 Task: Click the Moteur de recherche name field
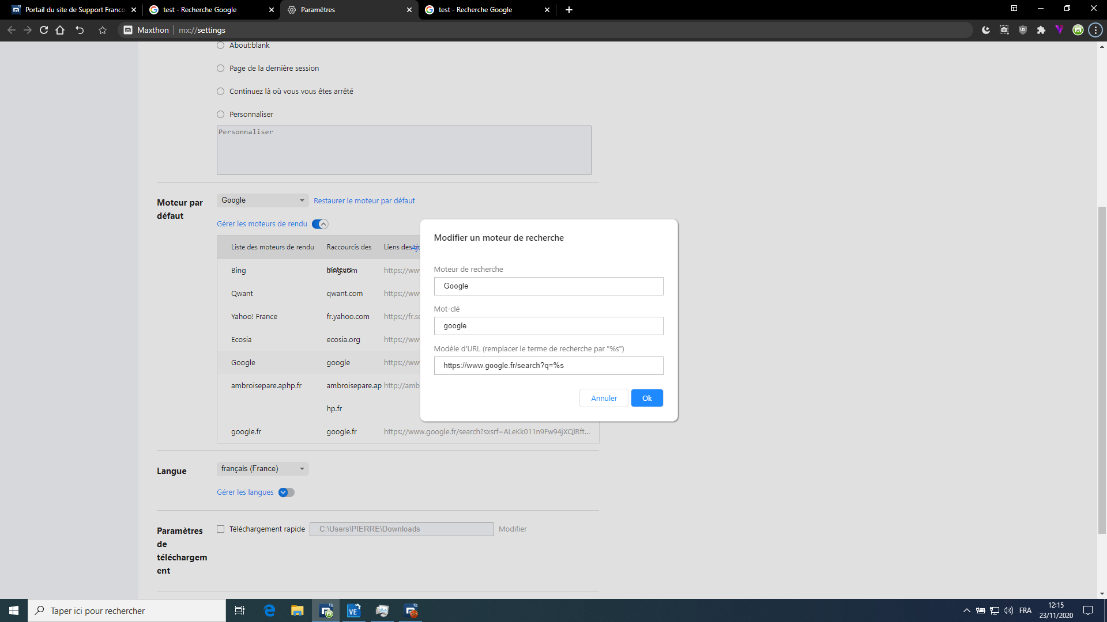pyautogui.click(x=548, y=286)
